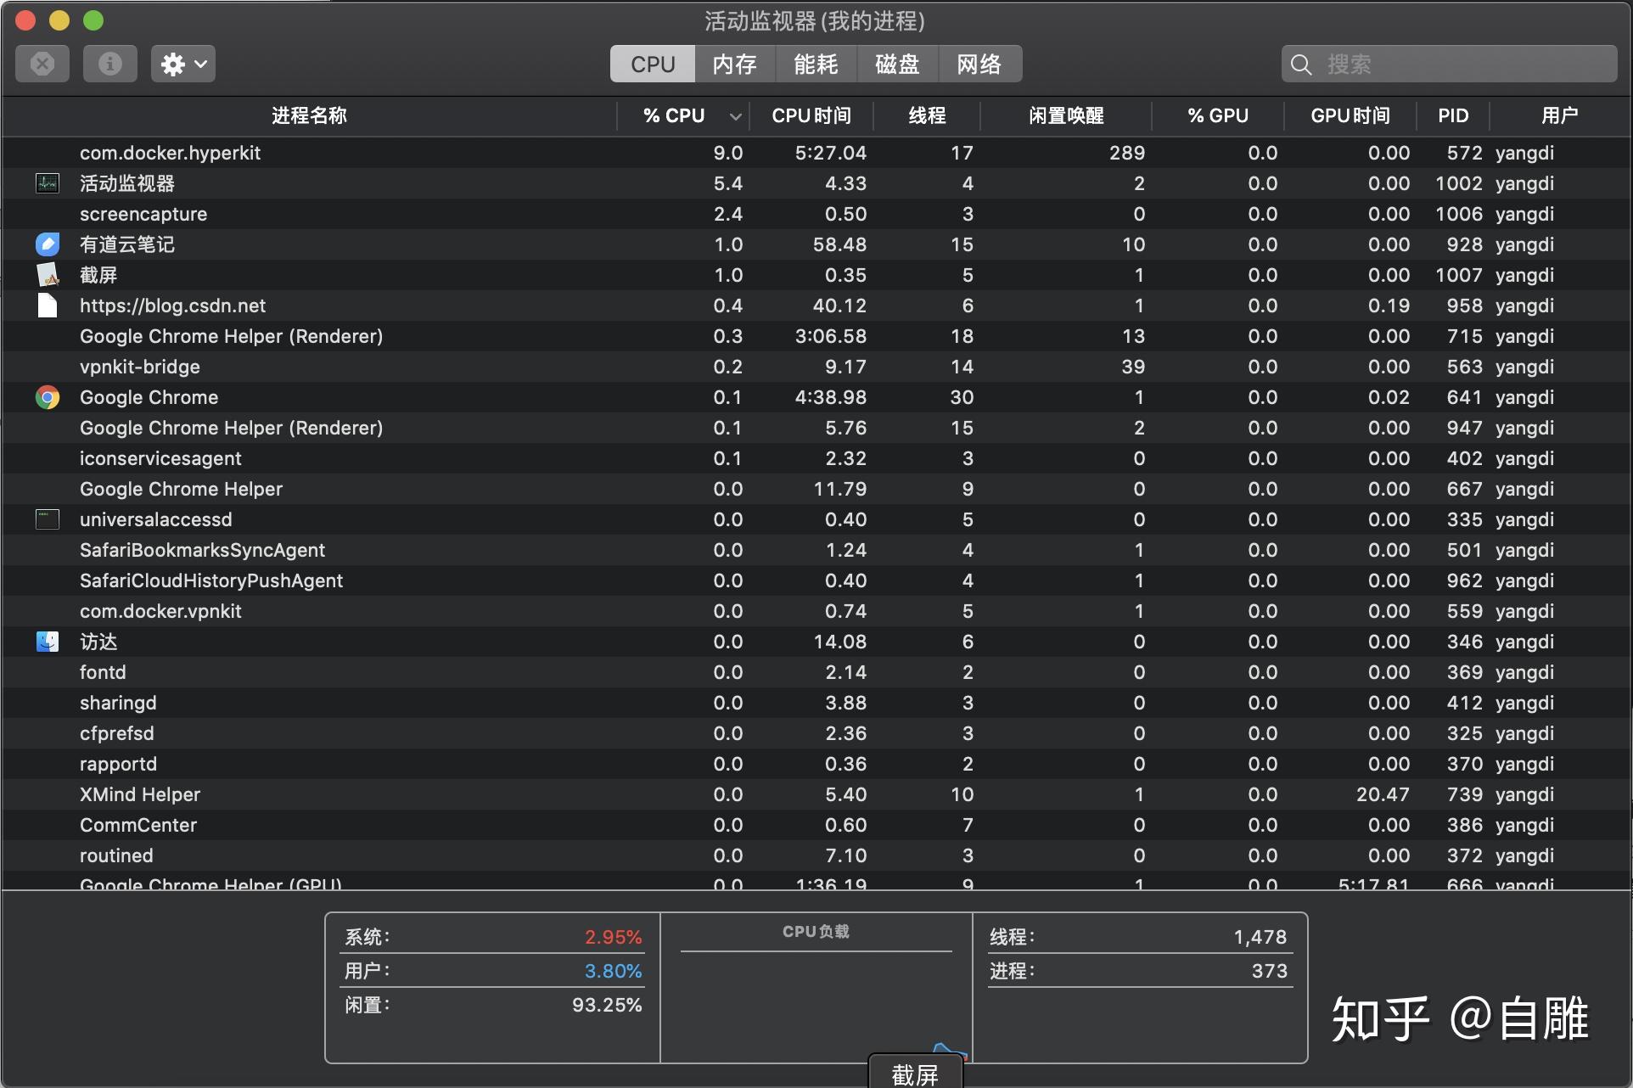
Task: Switch to the 磁盘 tab
Action: 898,64
